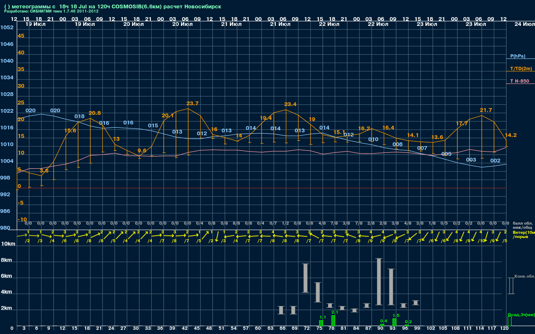Viewport: 535px width, 334px height.
Task: Click the -10 temperature axis label
Action: pos(23,219)
